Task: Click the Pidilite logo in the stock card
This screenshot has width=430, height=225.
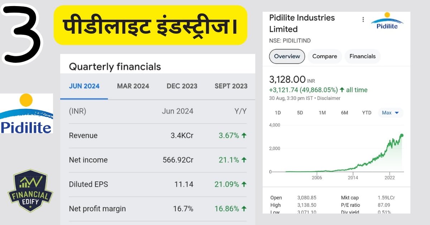Action: tap(387, 21)
